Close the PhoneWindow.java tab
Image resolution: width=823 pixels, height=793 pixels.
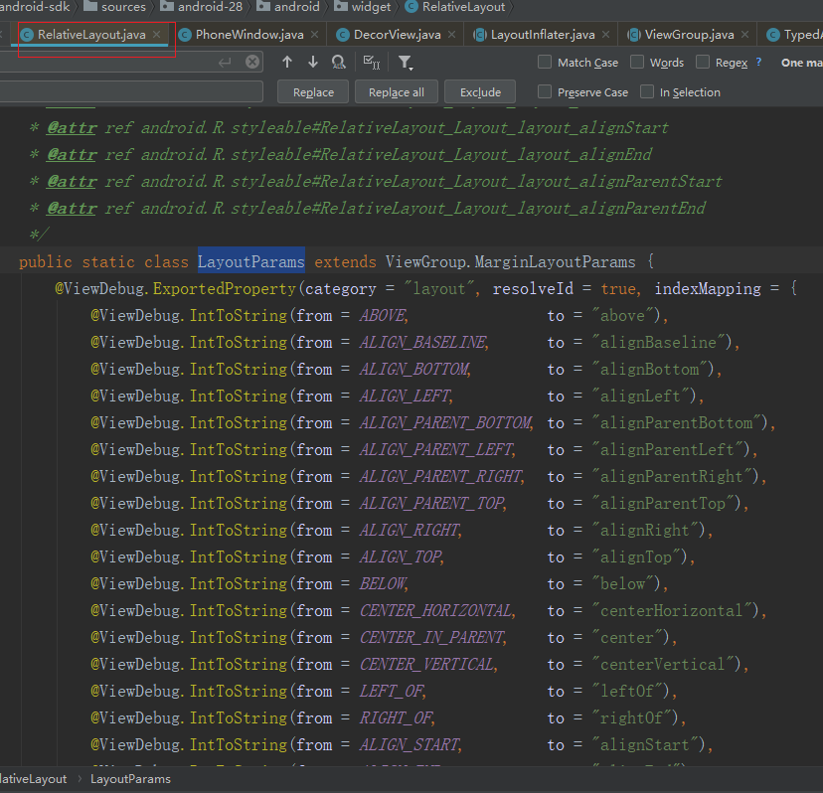(x=314, y=34)
